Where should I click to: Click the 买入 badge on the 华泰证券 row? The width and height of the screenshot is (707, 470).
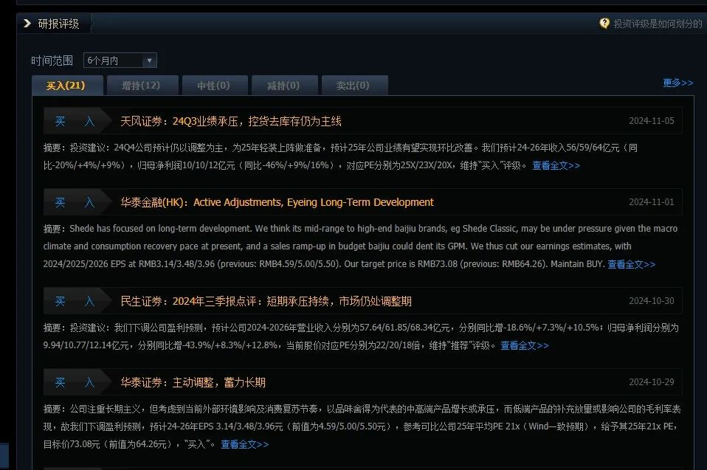click(x=77, y=383)
